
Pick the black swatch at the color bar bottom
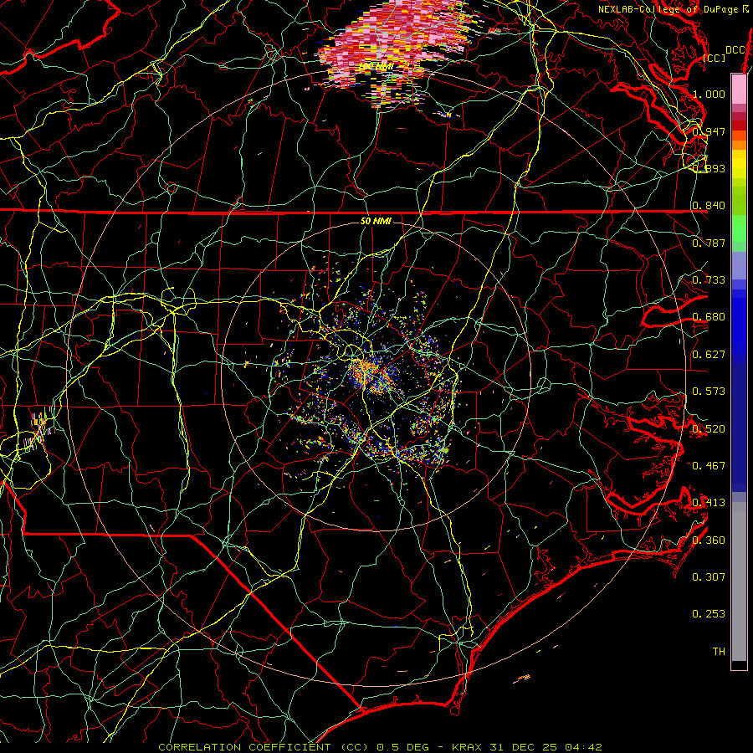739,665
